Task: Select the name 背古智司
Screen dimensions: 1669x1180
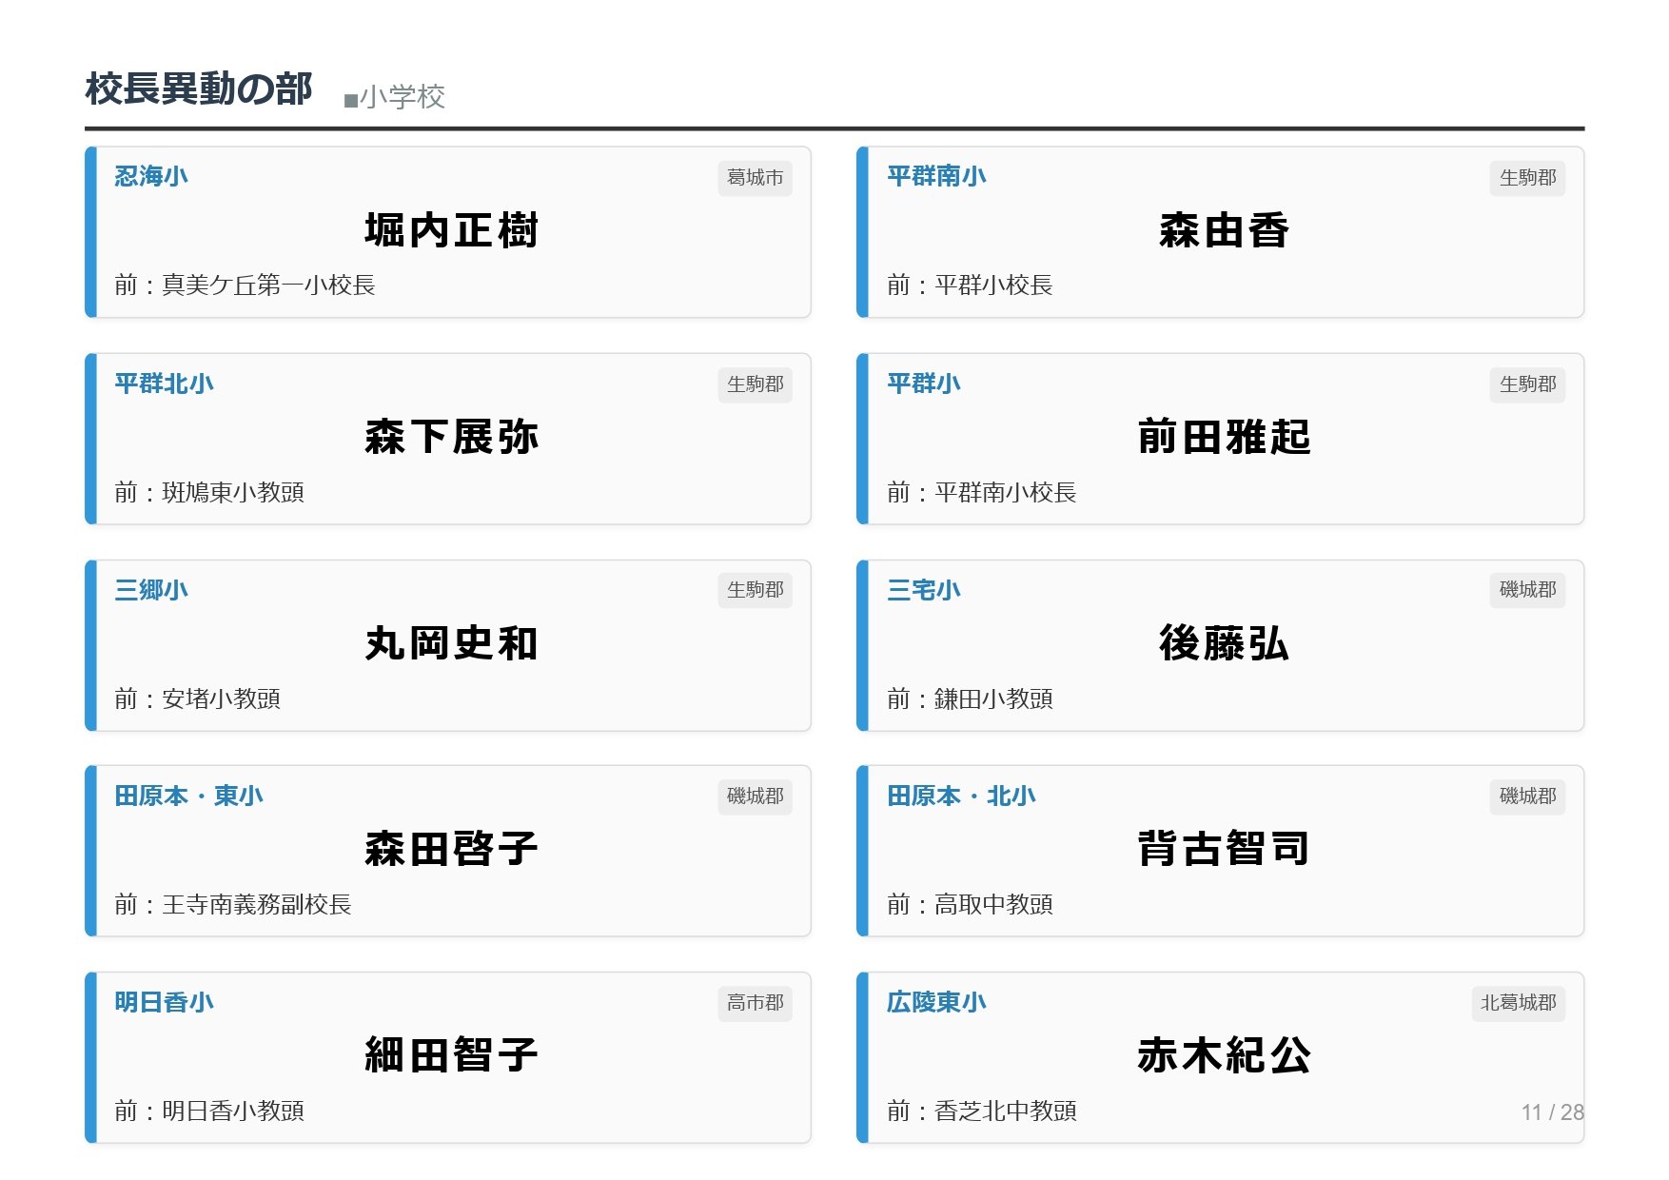Action: tap(1223, 849)
